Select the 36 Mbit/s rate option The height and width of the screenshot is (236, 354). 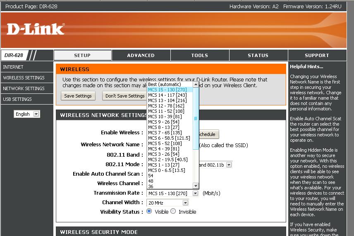170,186
